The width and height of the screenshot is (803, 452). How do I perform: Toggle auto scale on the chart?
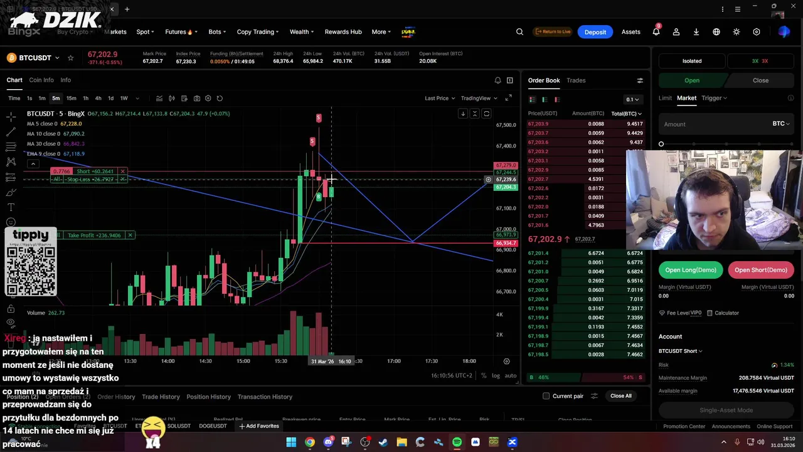tap(511, 375)
